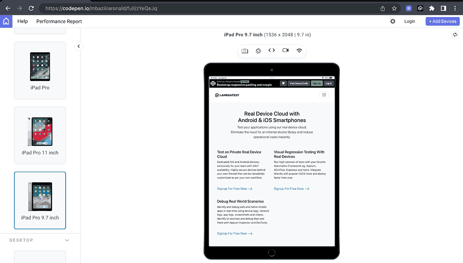Open network throttling via Wi-Fi icon

[299, 50]
